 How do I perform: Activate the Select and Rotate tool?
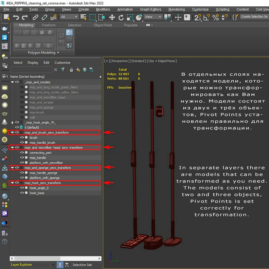tap(121, 17)
